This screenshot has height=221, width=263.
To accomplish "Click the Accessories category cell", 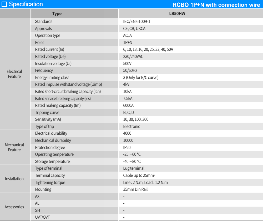I will click(14, 207).
